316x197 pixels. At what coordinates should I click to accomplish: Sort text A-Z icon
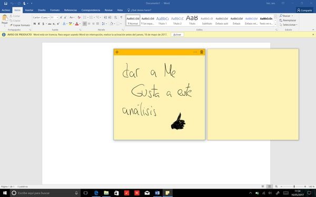pyautogui.click(x=116, y=17)
